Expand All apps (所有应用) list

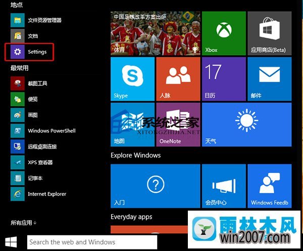[23, 223]
